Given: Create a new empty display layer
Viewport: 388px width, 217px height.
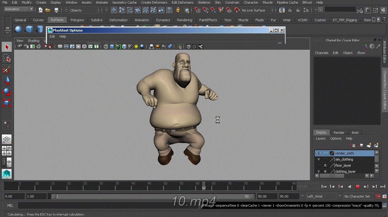Looking at the screenshot, I should [369, 145].
